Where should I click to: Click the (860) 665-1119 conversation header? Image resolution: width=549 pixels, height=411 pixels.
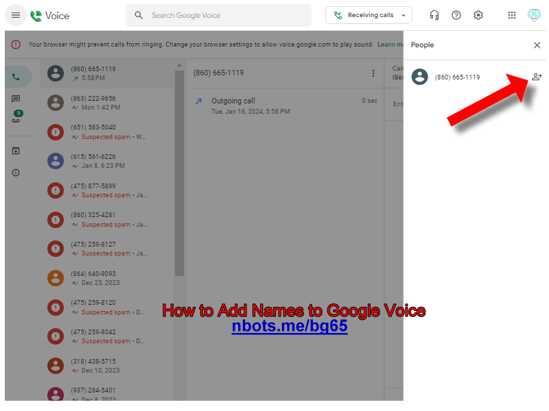coord(218,73)
